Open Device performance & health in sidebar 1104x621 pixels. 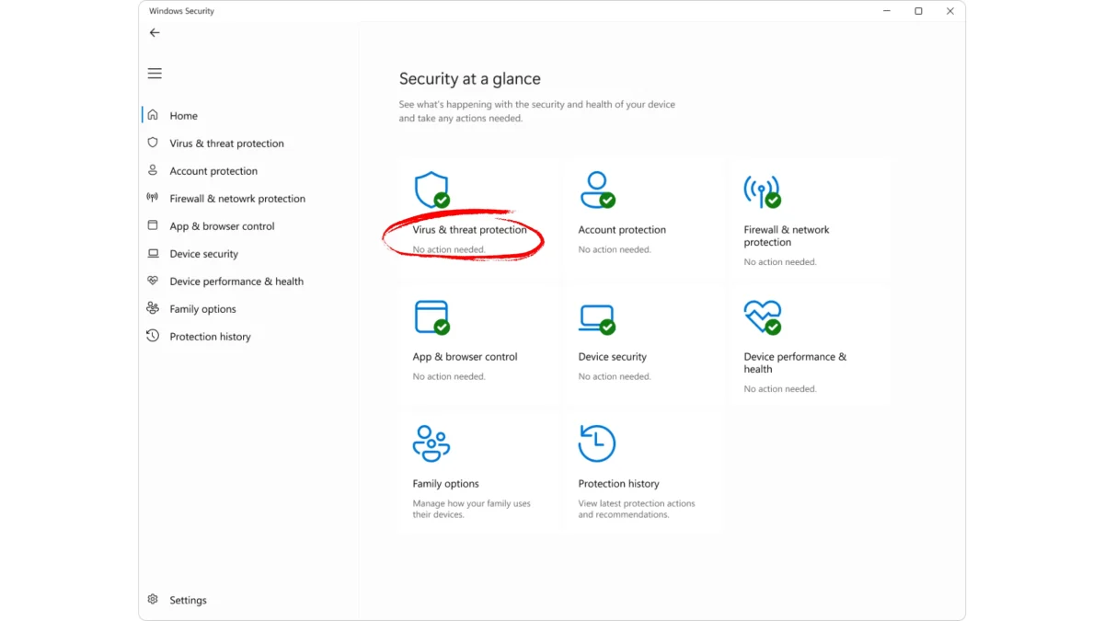click(236, 282)
